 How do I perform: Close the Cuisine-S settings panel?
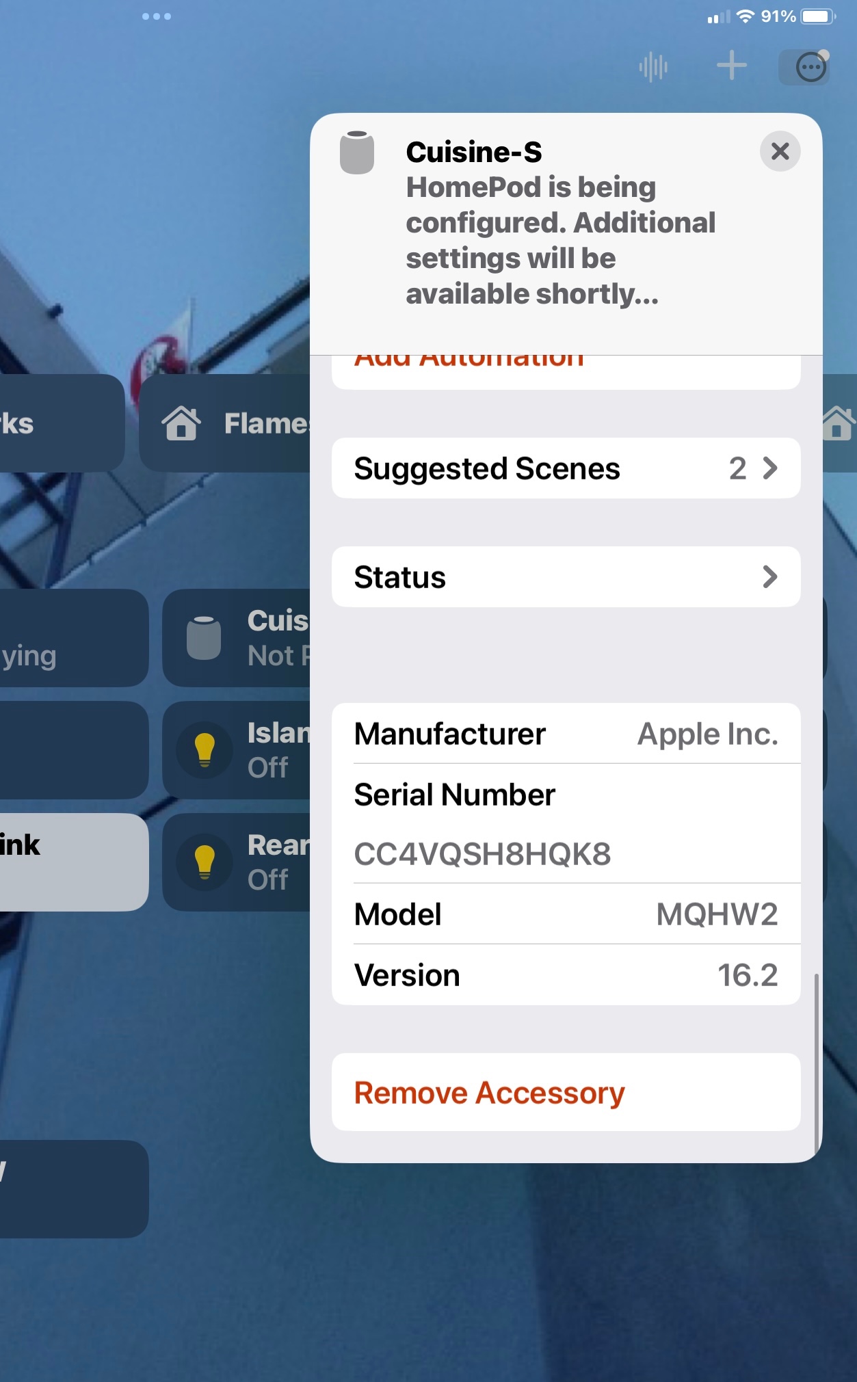pyautogui.click(x=780, y=151)
